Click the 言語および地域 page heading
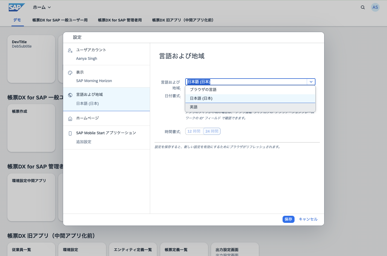Image resolution: width=387 pixels, height=256 pixels. click(x=182, y=56)
